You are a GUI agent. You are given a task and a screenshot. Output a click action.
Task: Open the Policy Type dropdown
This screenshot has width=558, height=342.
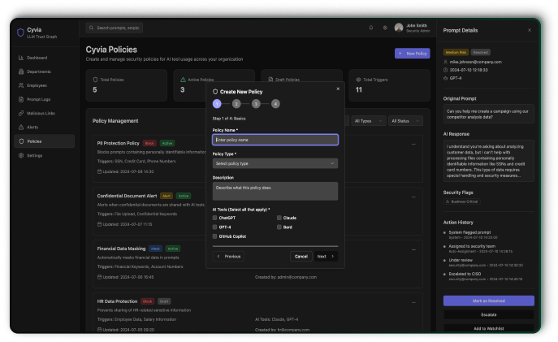coord(275,163)
